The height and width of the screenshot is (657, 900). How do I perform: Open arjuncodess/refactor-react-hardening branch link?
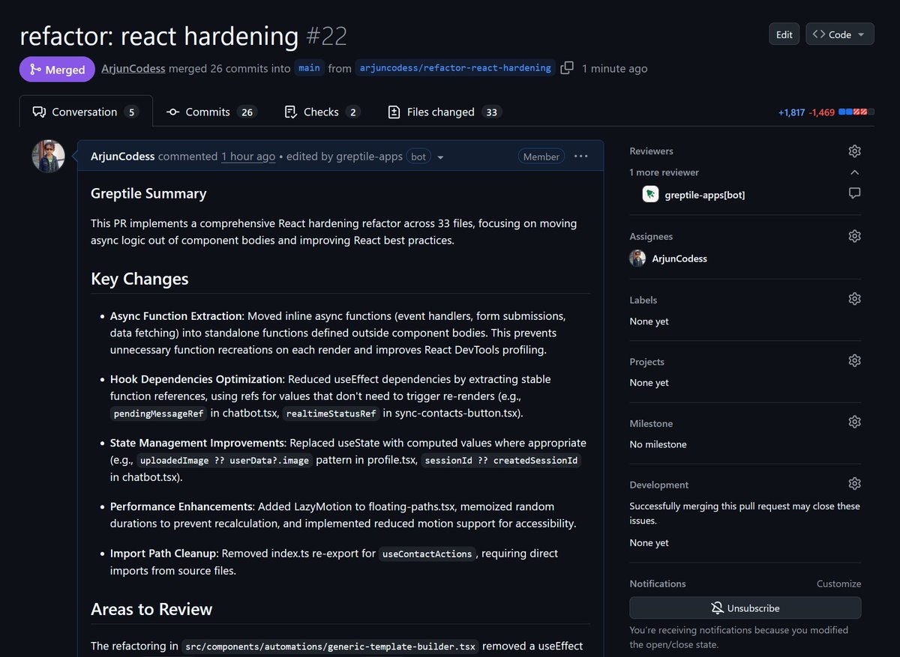(455, 68)
